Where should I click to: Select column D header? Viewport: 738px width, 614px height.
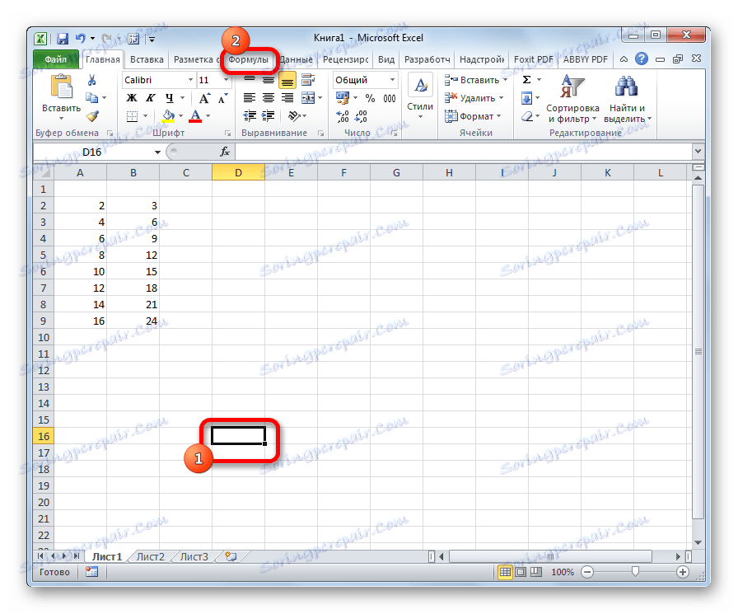[238, 172]
